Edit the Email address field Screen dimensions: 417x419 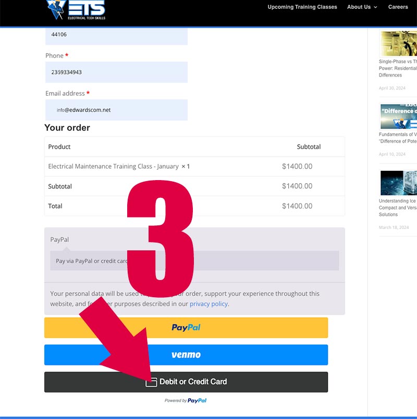116,110
